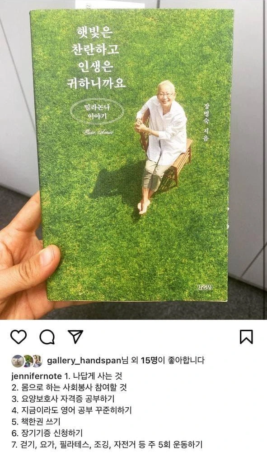267x453 pixels.
Task: Save the post with the bookmark icon
Action: (246, 337)
